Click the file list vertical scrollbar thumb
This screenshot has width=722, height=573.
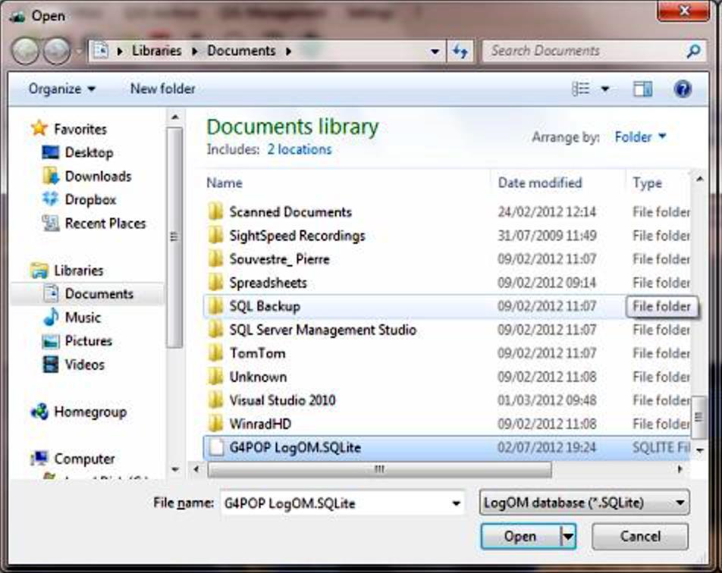click(698, 418)
